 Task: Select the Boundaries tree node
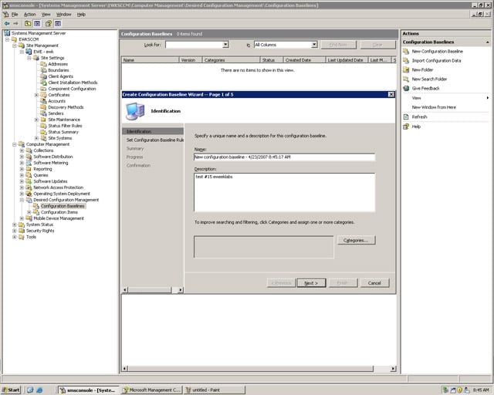(59, 70)
